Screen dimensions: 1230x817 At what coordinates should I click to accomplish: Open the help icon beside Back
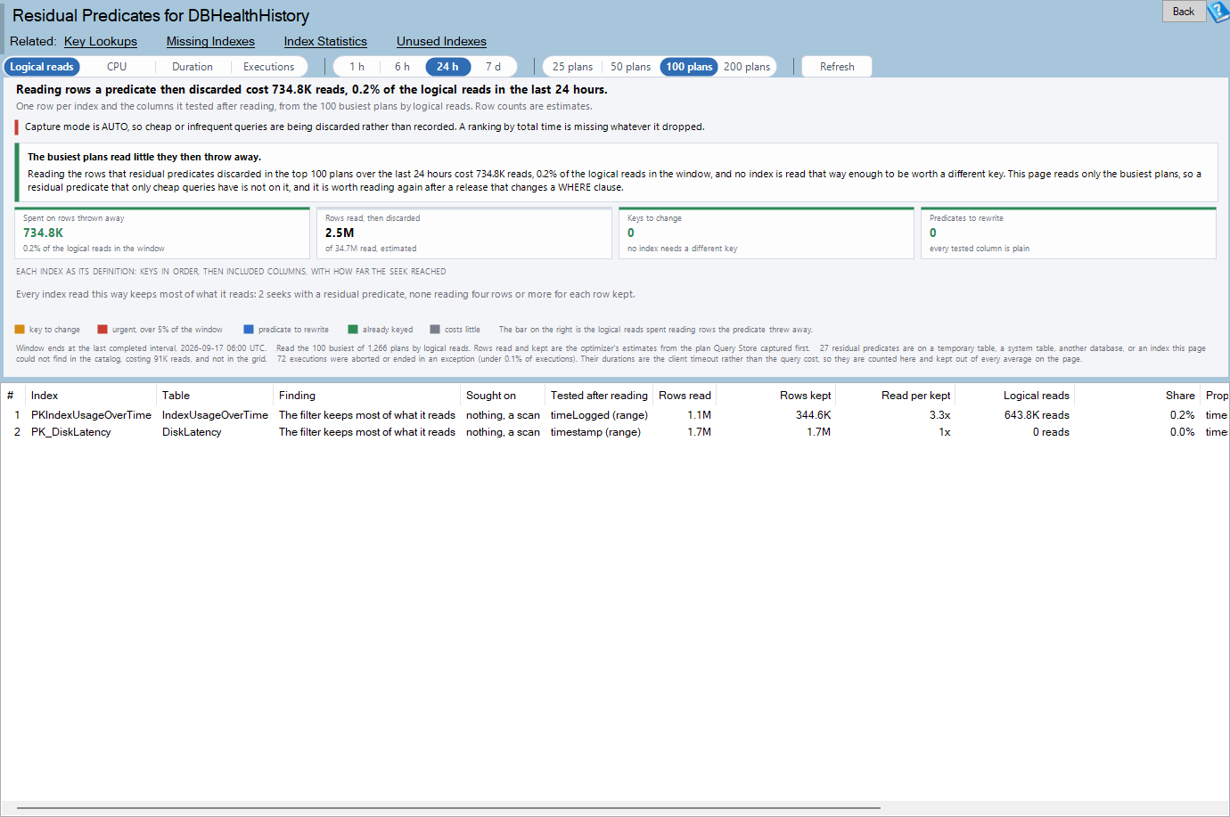click(1218, 12)
